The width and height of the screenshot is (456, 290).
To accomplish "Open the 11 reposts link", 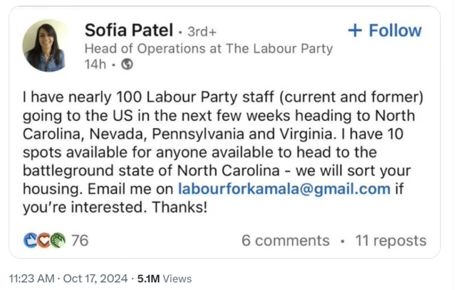I will click(390, 240).
